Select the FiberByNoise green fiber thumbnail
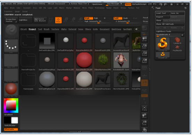This screenshot has height=135, width=192. tap(103, 60)
